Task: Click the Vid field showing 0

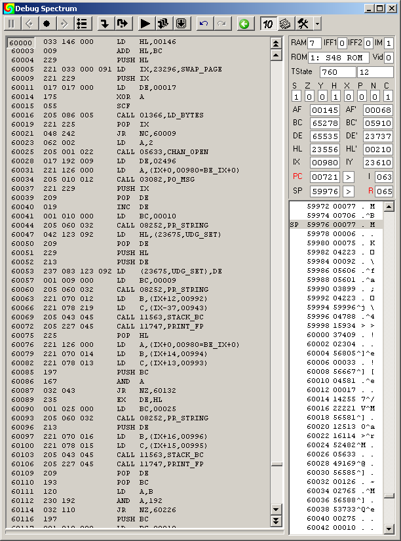Action: coord(389,58)
